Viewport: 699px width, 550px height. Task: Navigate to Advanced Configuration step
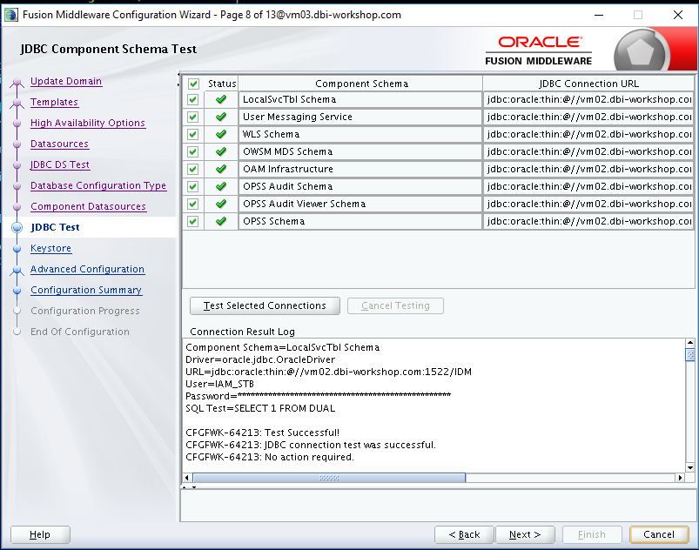pos(87,269)
